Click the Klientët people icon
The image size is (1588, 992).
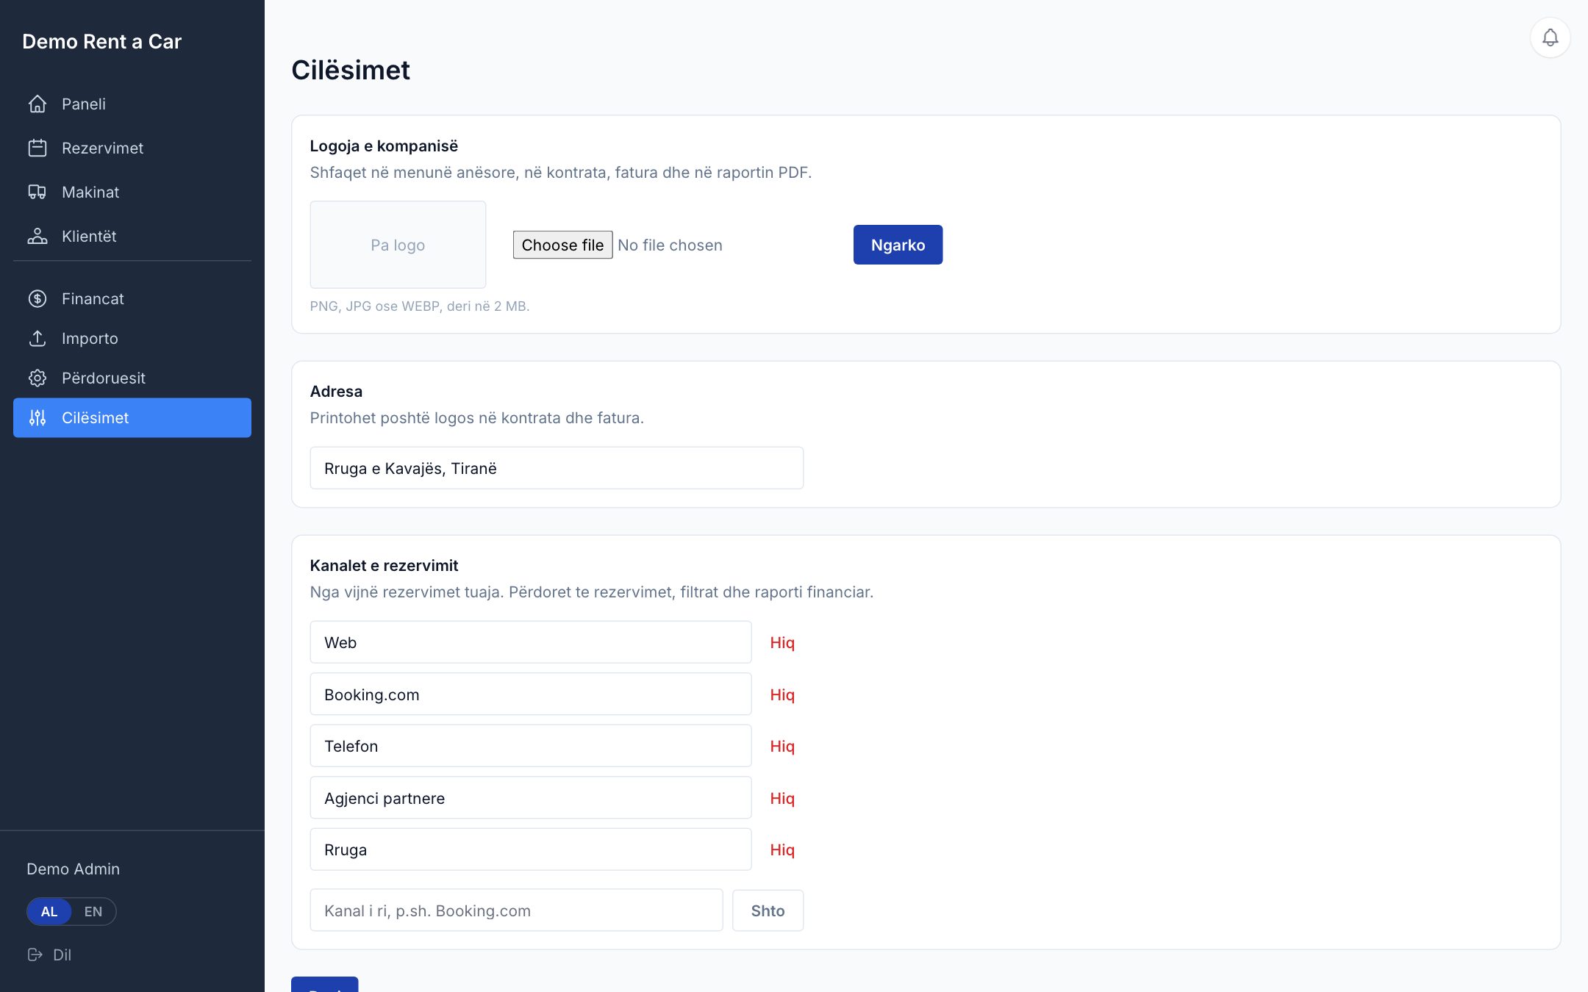tap(37, 236)
